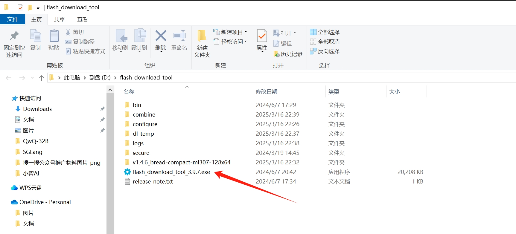Click Select all (全部选择)

click(325, 32)
